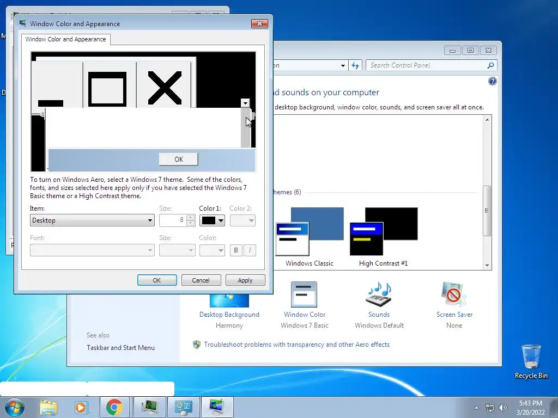This screenshot has height=418, width=558.
Task: Open the Item dropdown showing Desktop
Action: 92,220
